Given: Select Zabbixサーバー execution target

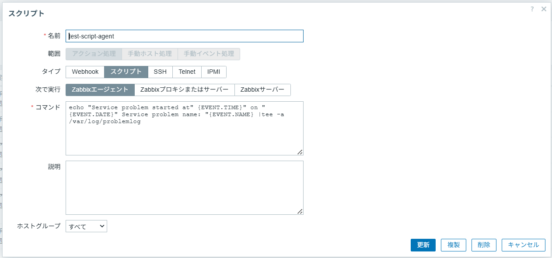Looking at the screenshot, I should click(x=262, y=90).
